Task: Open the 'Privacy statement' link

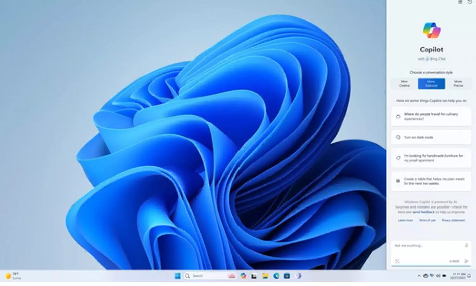Action: 453,220
